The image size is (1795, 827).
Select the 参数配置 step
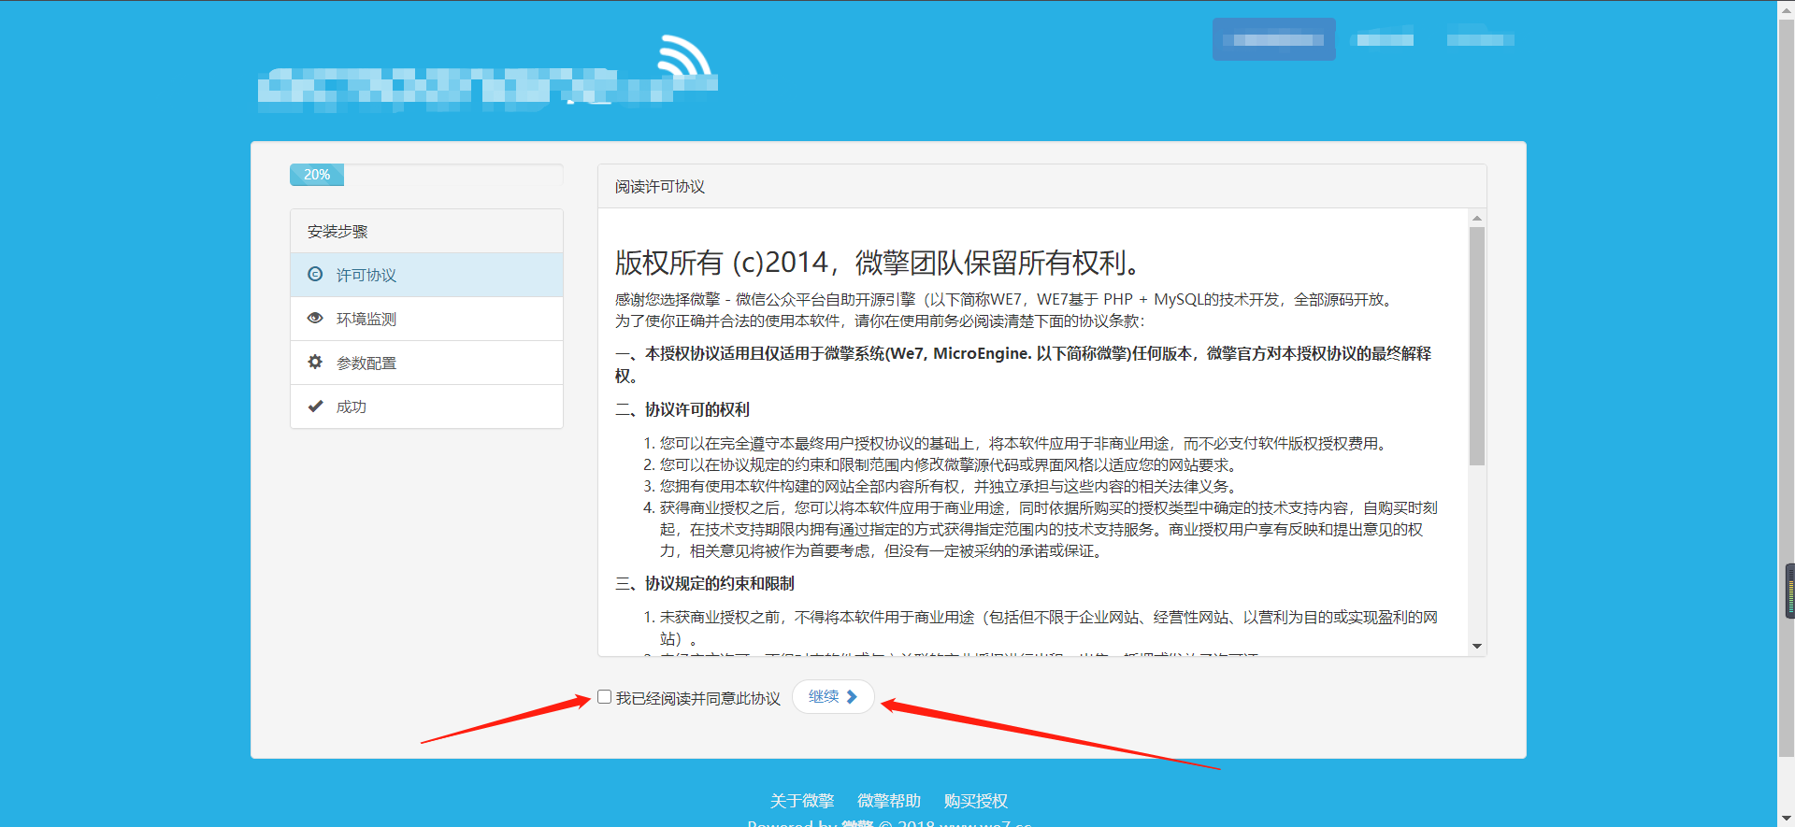[x=426, y=363]
